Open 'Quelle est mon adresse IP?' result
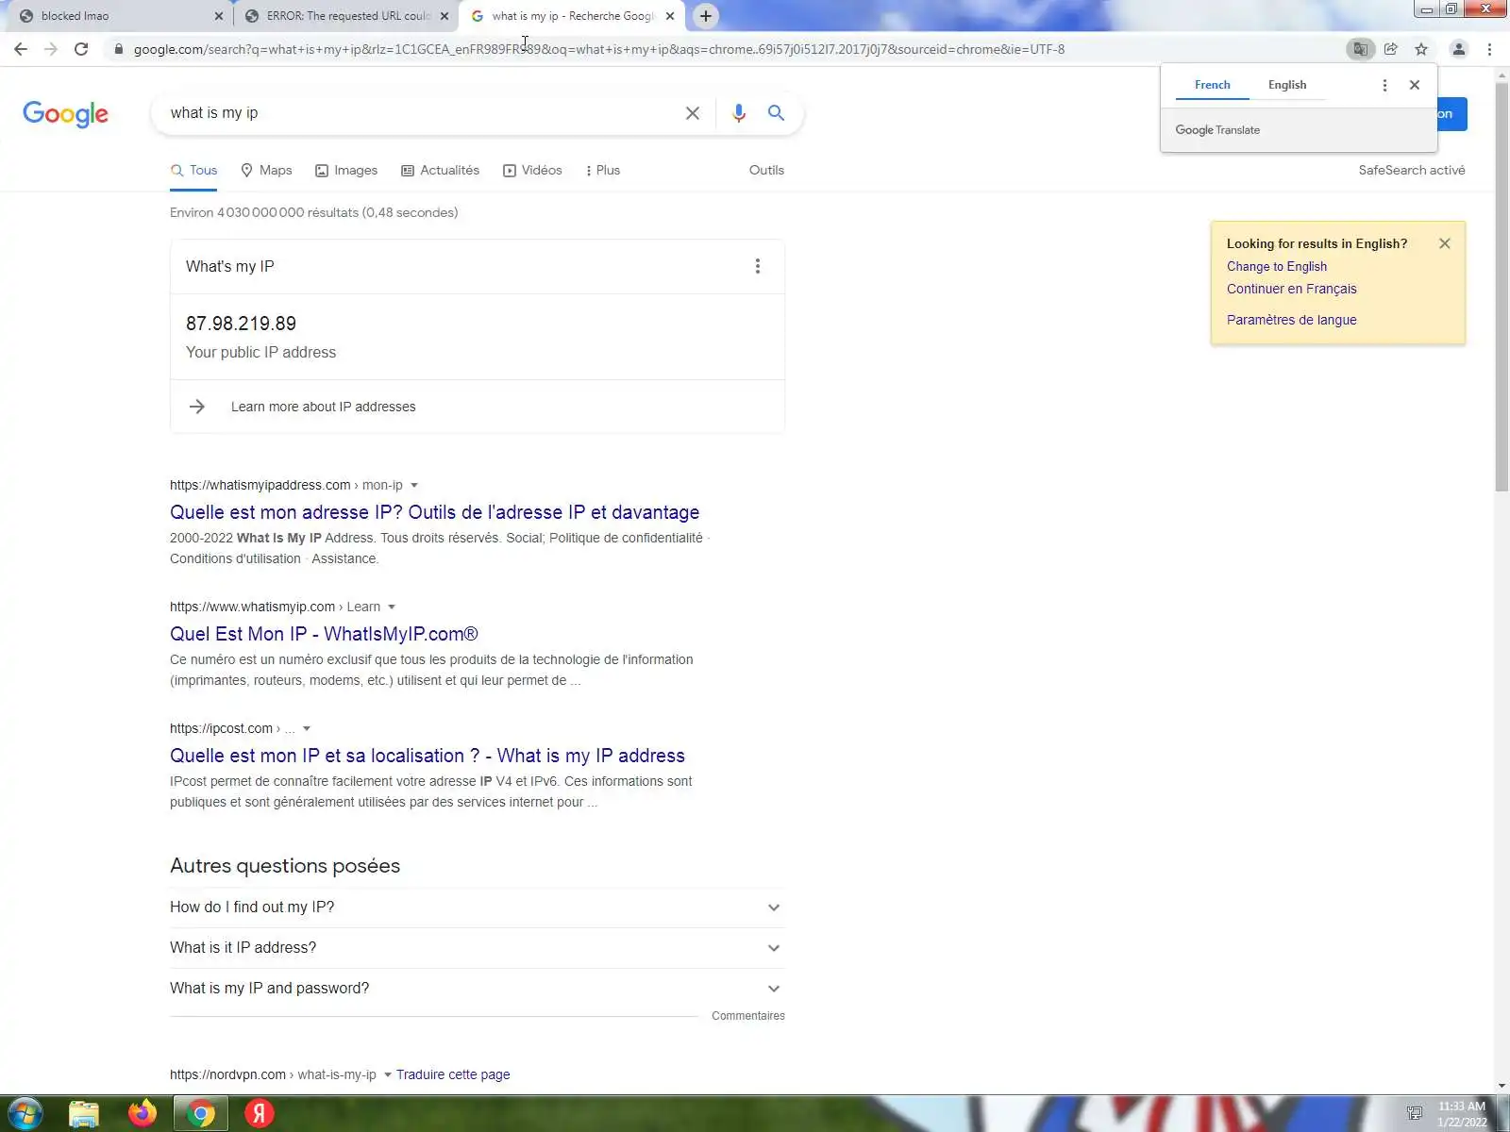This screenshot has height=1132, width=1510. (434, 512)
